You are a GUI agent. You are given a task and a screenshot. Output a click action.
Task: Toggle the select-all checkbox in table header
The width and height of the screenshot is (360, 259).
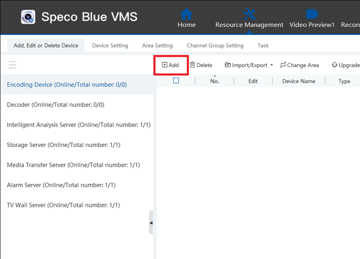tap(176, 81)
